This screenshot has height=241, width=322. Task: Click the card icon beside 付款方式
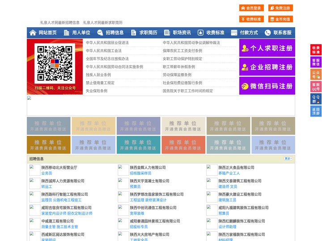pyautogui.click(x=234, y=33)
